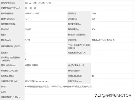The image size is (134, 100).
Task: Click the curb weight value 186
Action: (94, 29)
